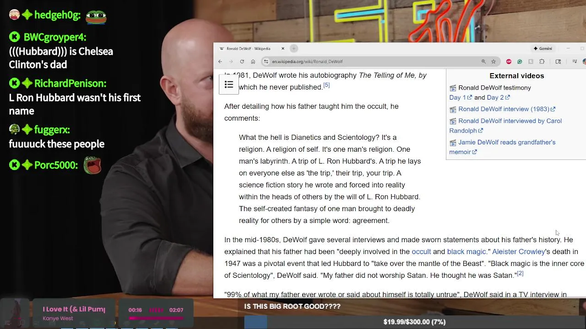Click chat username Porc5000
Screen dimensions: 586x329
56,165
